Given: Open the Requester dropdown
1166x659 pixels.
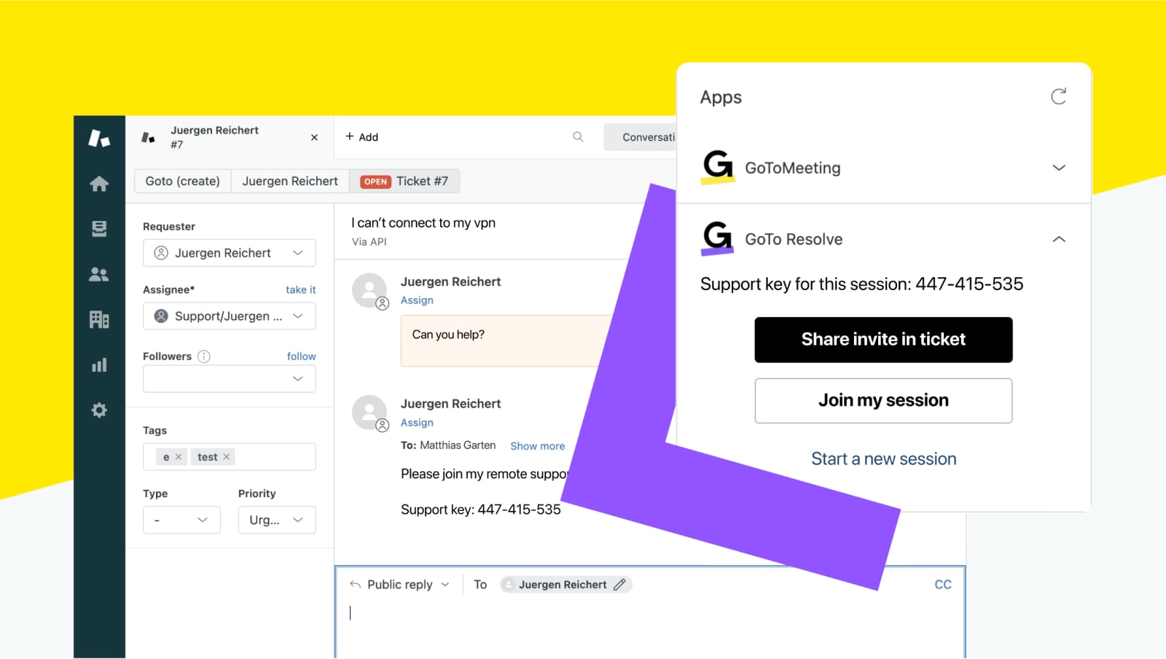Looking at the screenshot, I should [229, 253].
